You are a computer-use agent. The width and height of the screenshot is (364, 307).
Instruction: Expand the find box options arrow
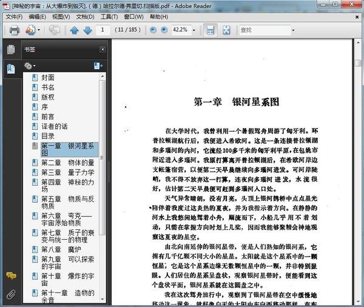pyautogui.click(x=293, y=30)
